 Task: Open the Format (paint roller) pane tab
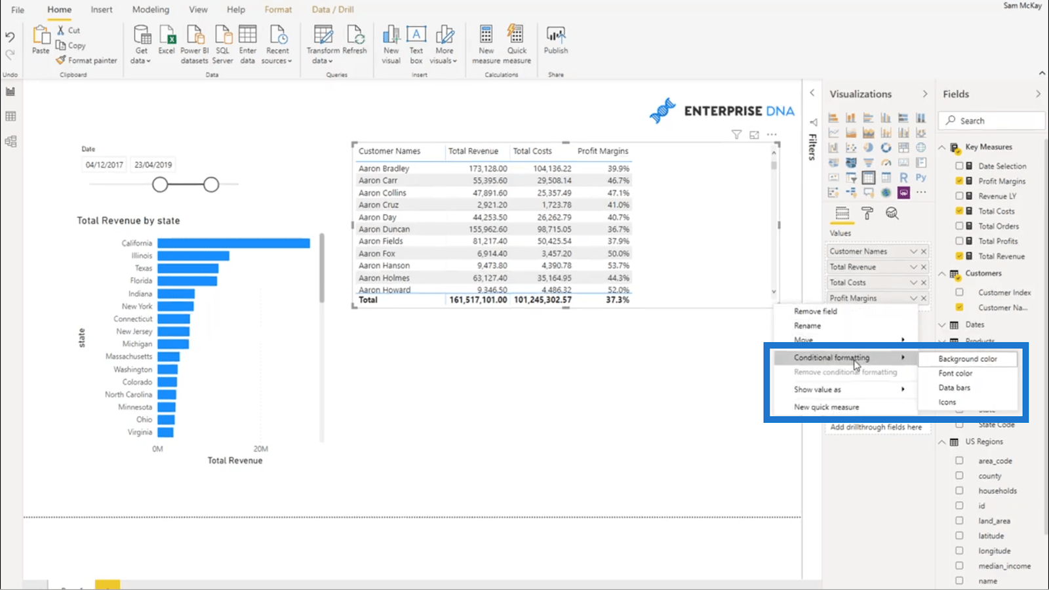(x=867, y=213)
